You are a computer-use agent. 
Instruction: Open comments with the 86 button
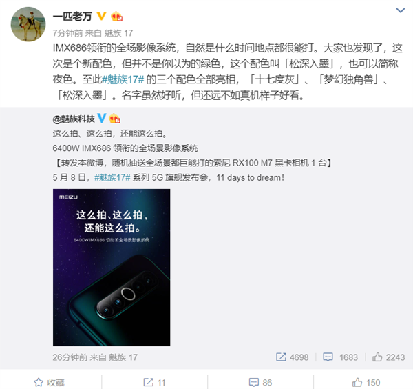pyautogui.click(x=260, y=382)
